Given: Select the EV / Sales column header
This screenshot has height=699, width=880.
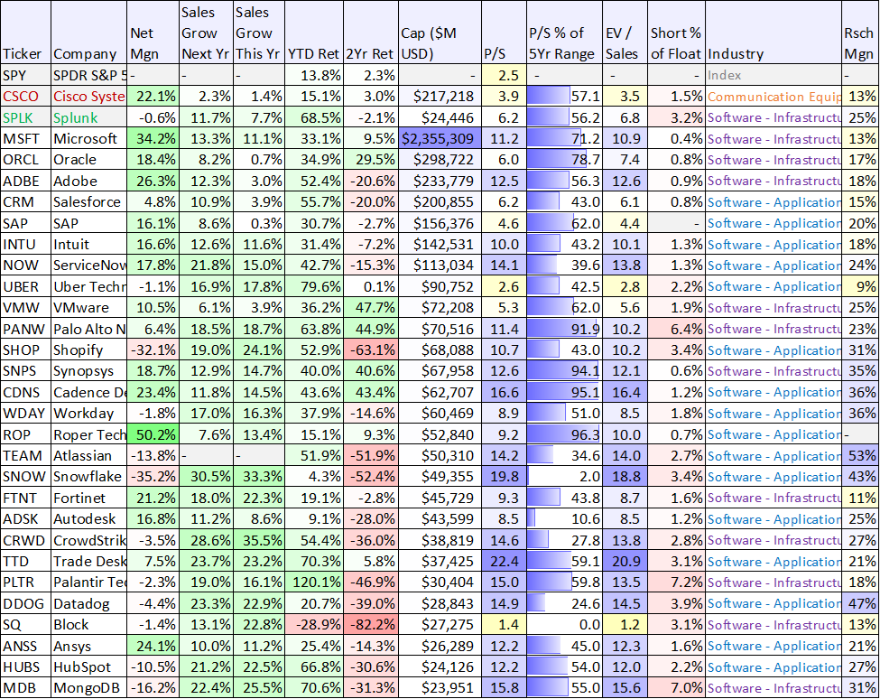Looking at the screenshot, I should [625, 33].
